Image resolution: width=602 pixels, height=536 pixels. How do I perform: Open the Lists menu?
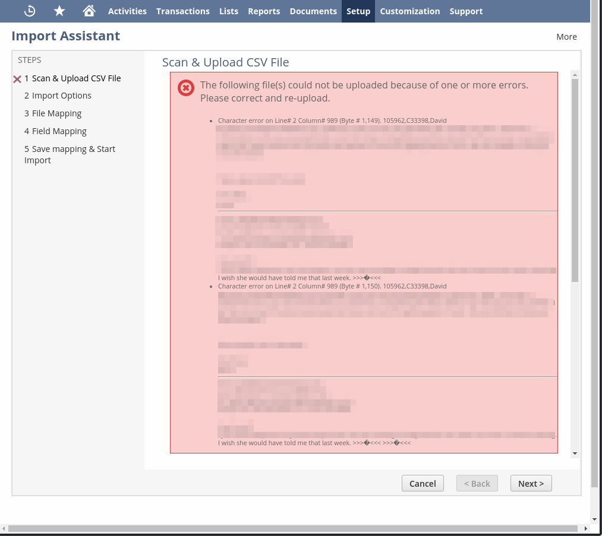(229, 11)
